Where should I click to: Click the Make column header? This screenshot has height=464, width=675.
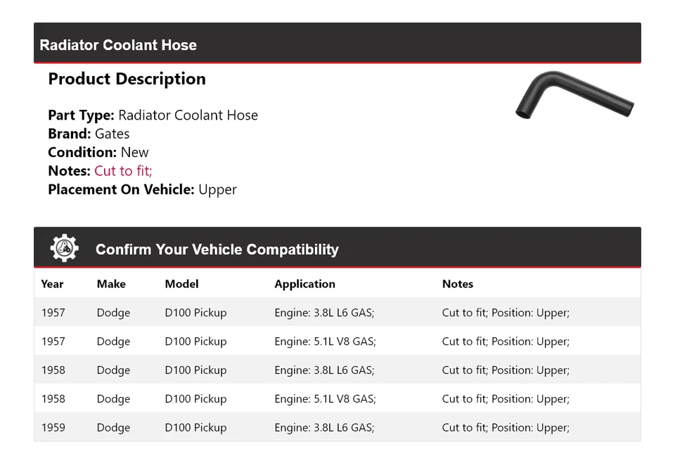(x=111, y=284)
